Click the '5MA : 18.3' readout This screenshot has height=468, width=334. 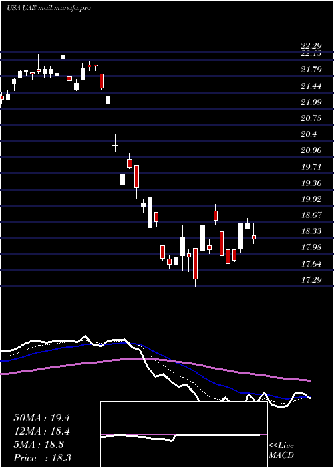coord(39,445)
